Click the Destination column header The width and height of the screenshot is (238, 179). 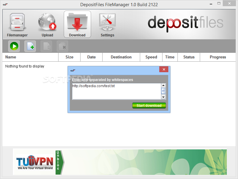point(121,57)
